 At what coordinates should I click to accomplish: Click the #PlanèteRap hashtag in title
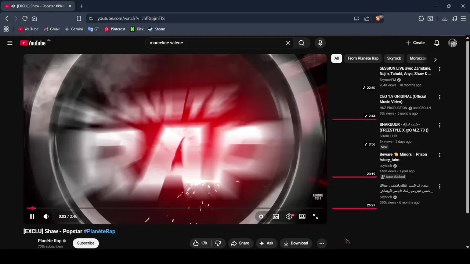(100, 231)
